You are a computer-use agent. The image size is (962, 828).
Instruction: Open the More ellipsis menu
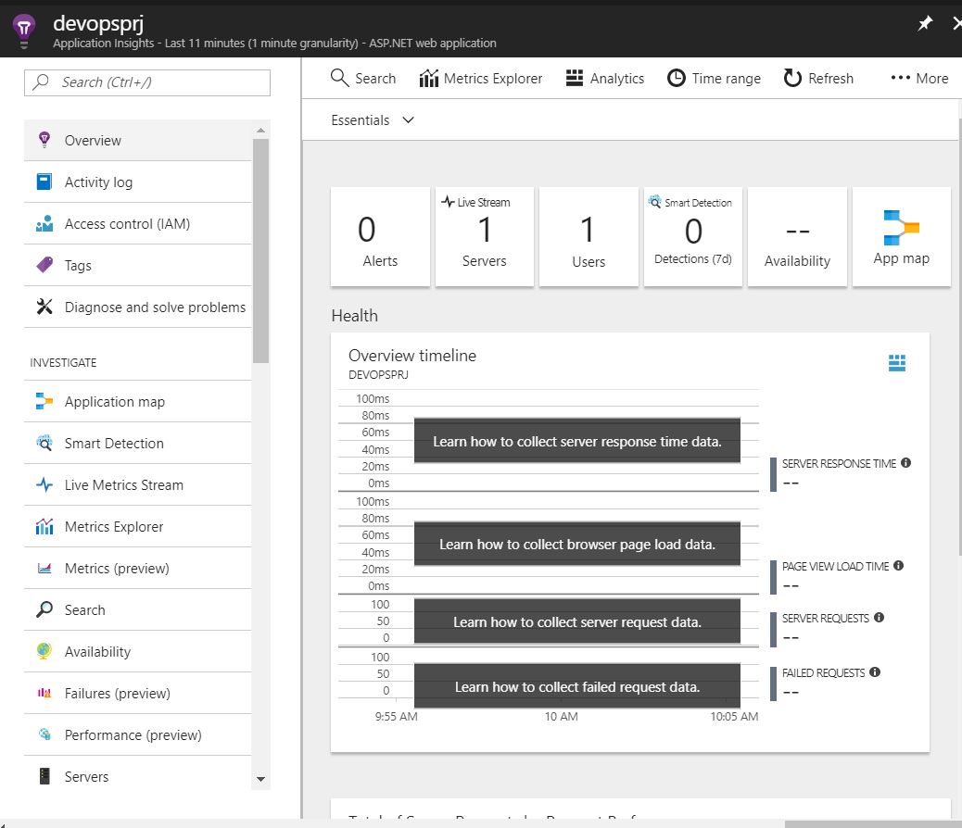[x=919, y=78]
